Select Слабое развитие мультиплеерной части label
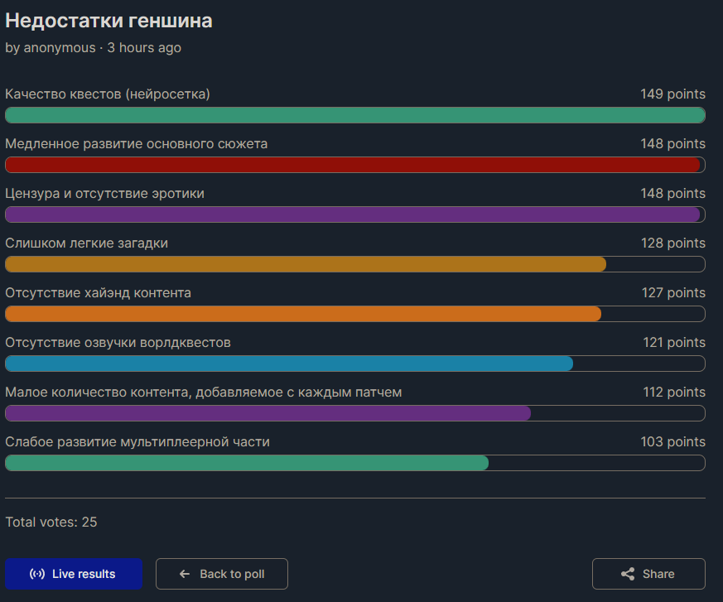 coord(137,442)
